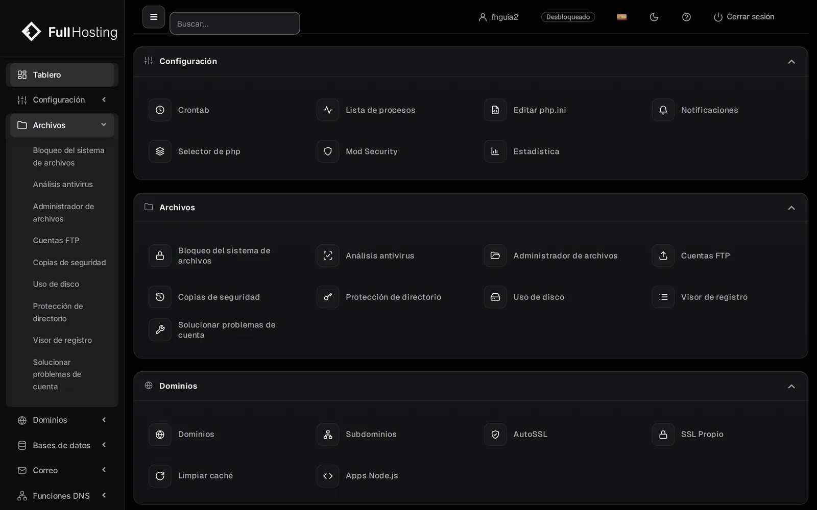Open Bloqueo del sistema de archivos lock icon

(x=160, y=256)
